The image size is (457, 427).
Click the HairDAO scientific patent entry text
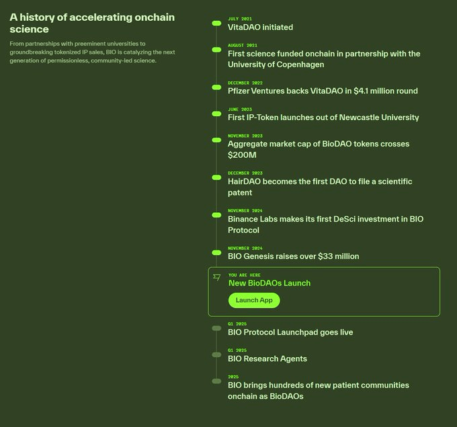pos(320,187)
